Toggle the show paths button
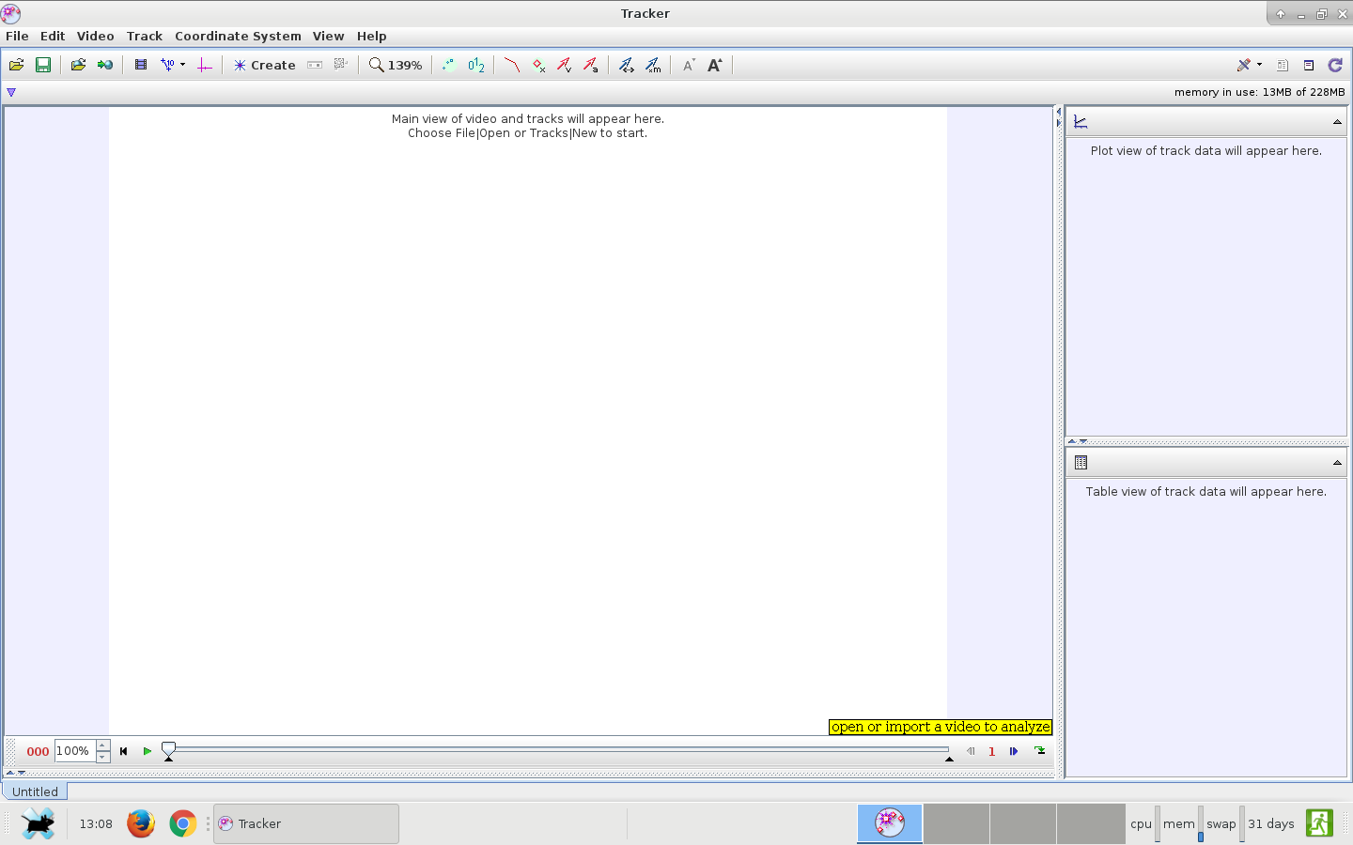Screen dimensions: 1353x845 tap(511, 65)
